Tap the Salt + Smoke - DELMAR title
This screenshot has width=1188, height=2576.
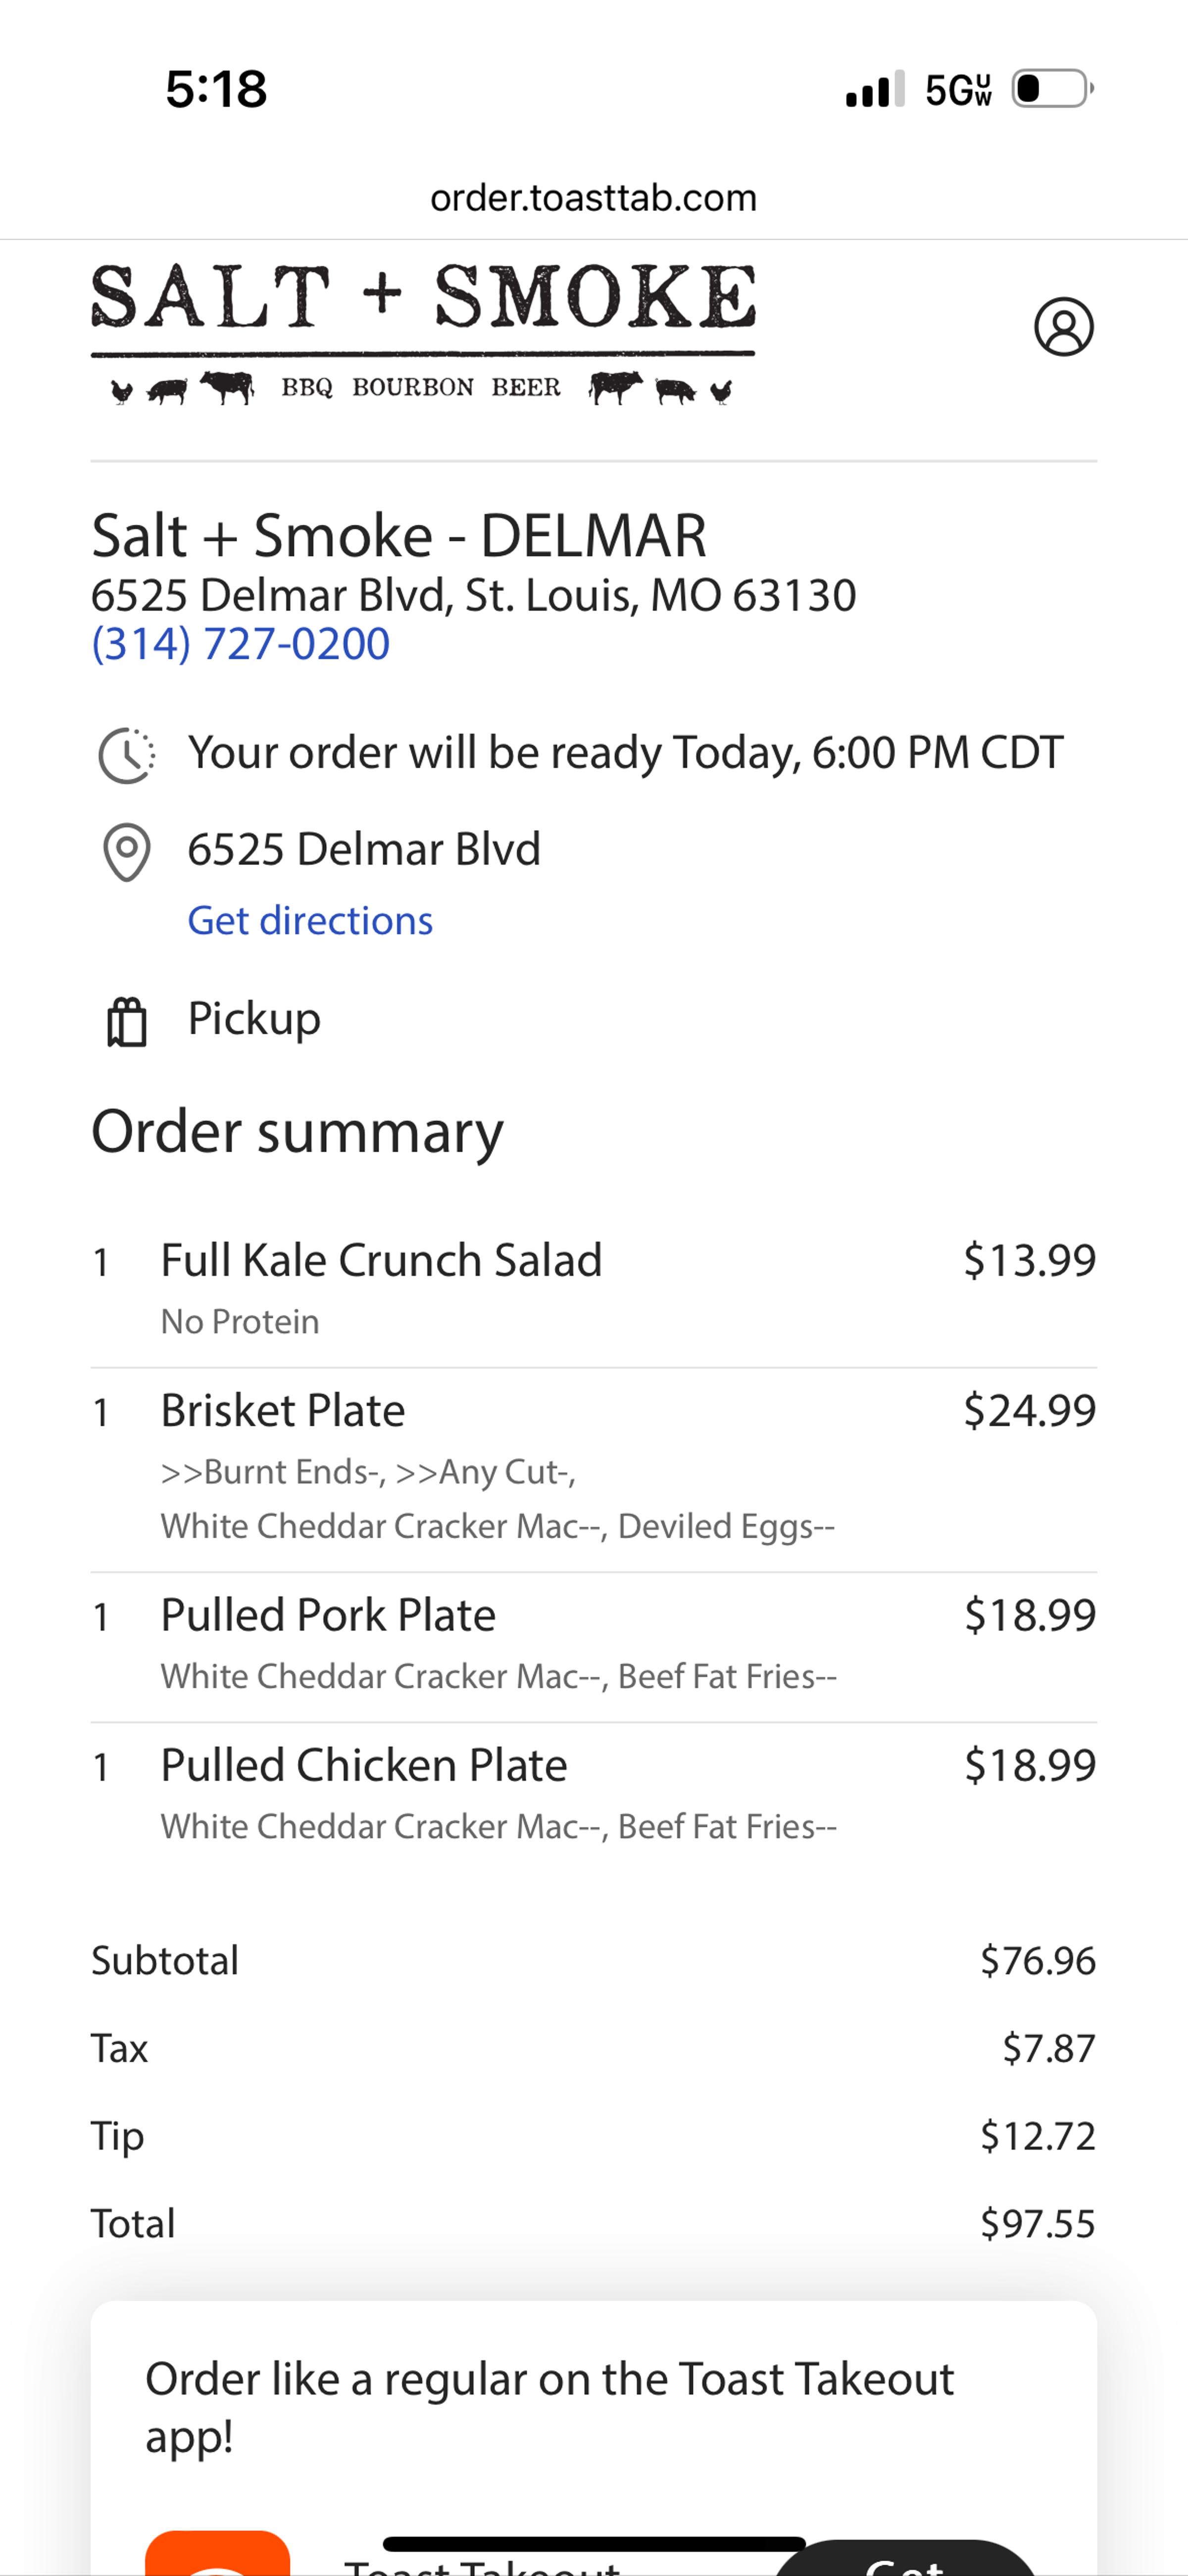[x=399, y=536]
